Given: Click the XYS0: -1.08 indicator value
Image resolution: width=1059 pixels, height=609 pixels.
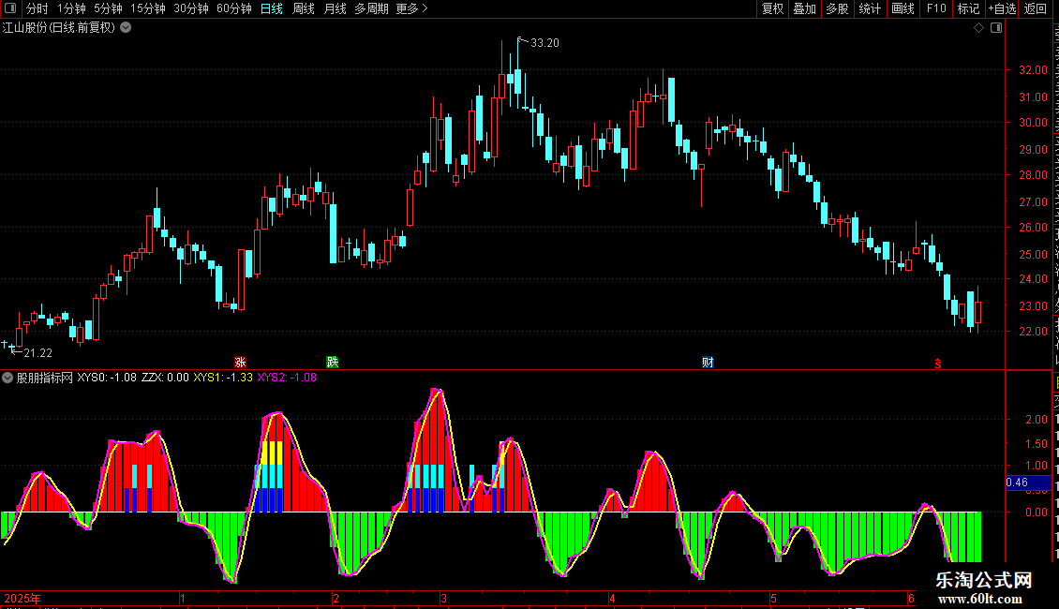Looking at the screenshot, I should pos(107,378).
